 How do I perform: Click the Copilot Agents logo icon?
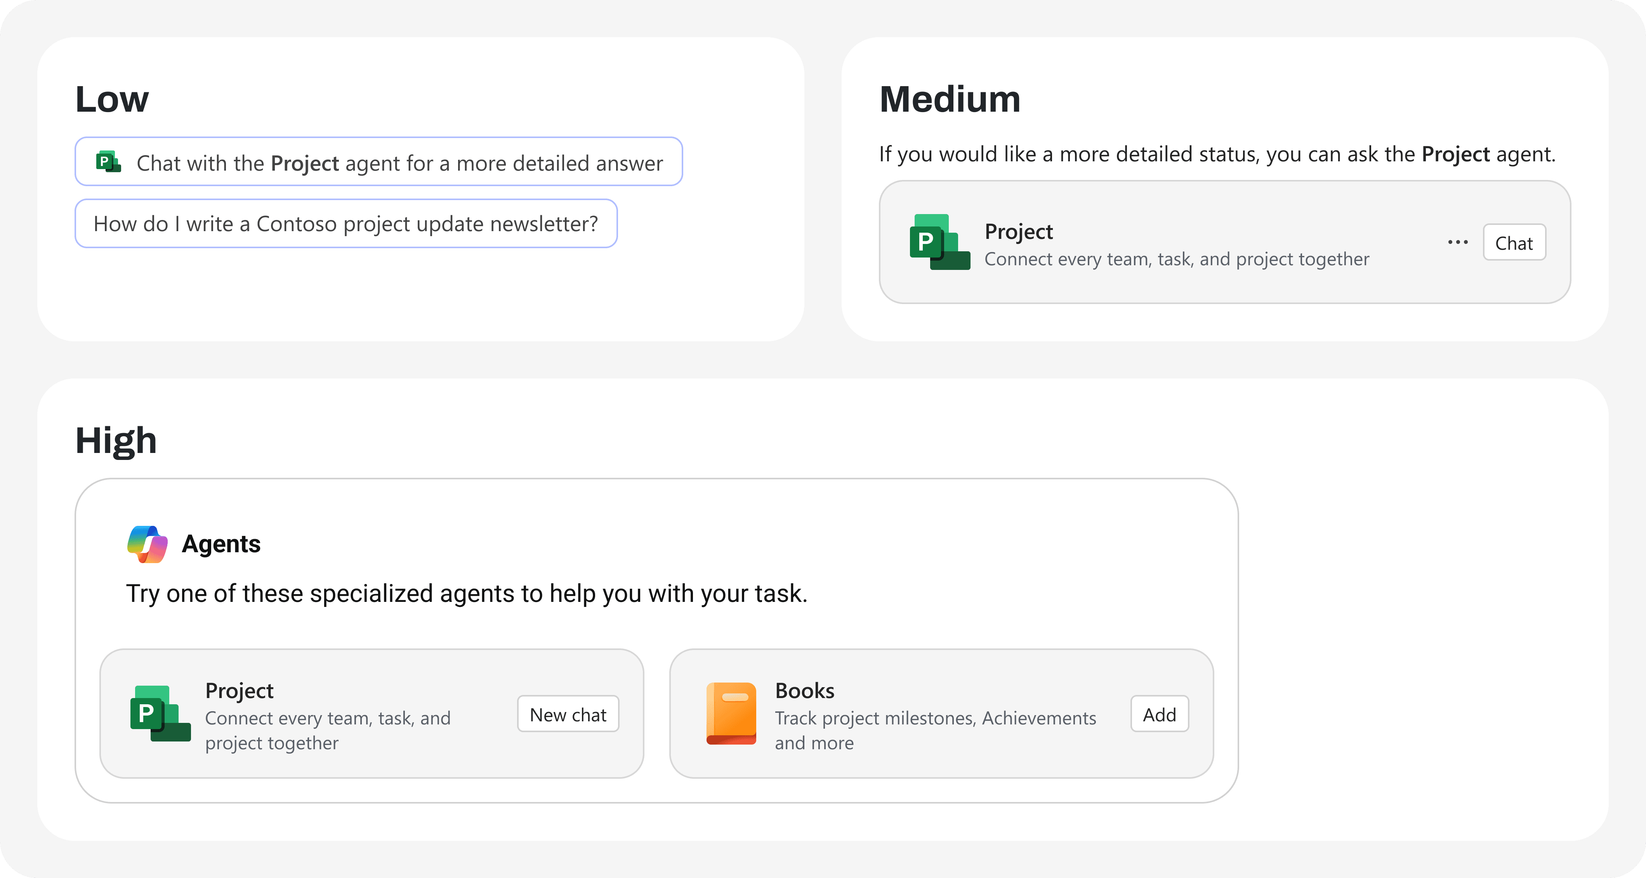click(148, 544)
